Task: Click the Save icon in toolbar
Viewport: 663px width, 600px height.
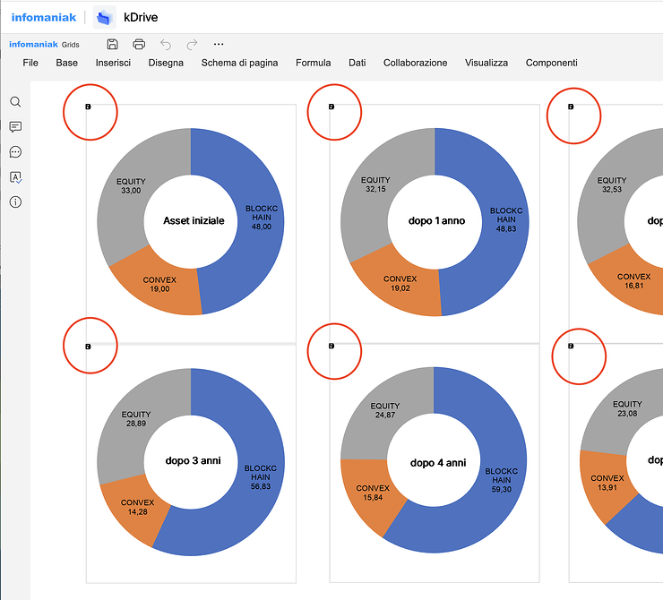Action: click(x=112, y=44)
